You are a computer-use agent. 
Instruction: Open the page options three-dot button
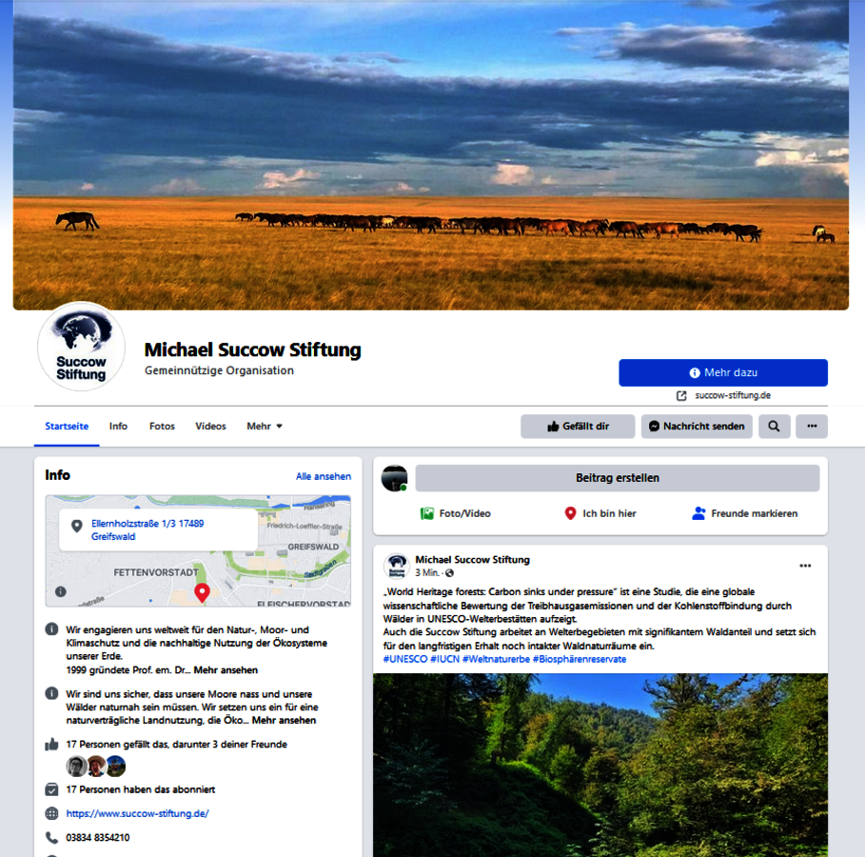(812, 427)
